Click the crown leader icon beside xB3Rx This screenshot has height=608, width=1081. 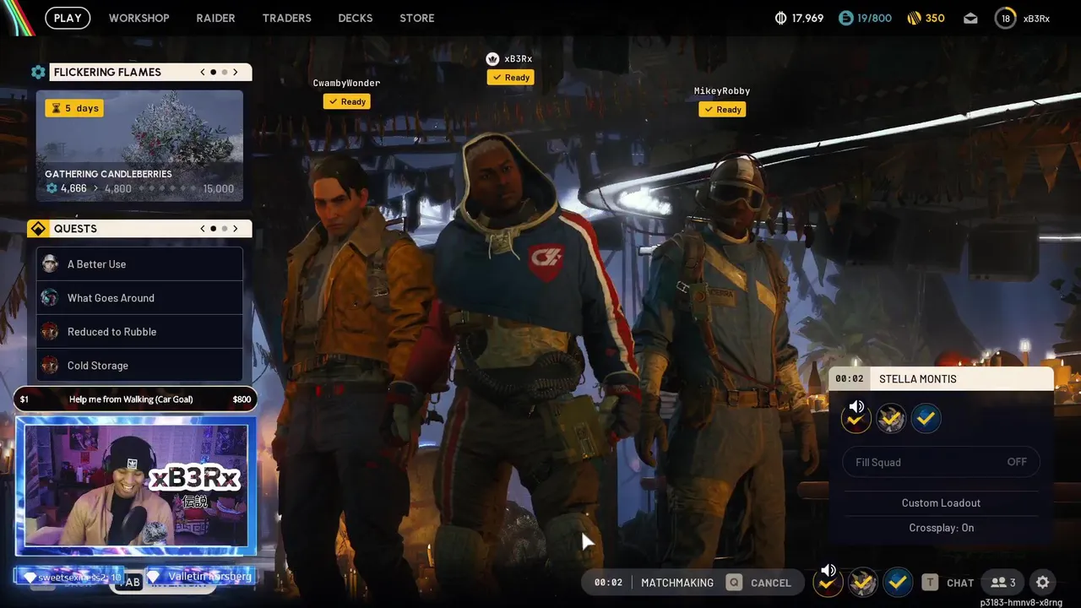(492, 59)
